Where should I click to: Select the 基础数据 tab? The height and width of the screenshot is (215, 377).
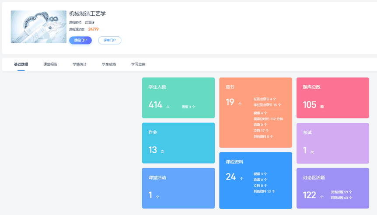tap(21, 64)
